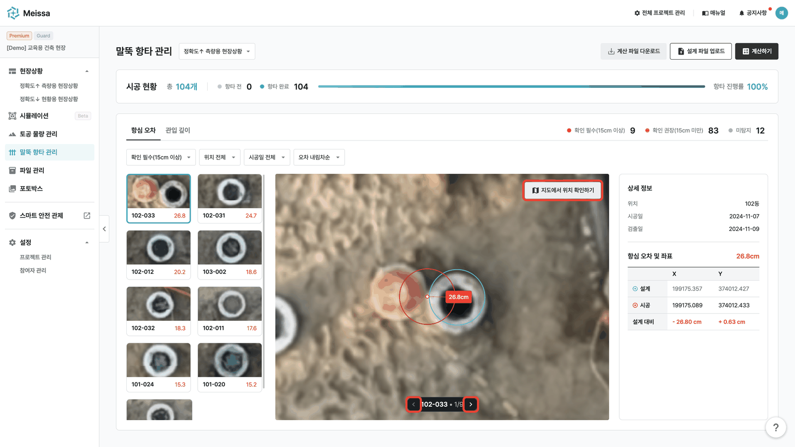Open the user profile avatar

pos(782,13)
